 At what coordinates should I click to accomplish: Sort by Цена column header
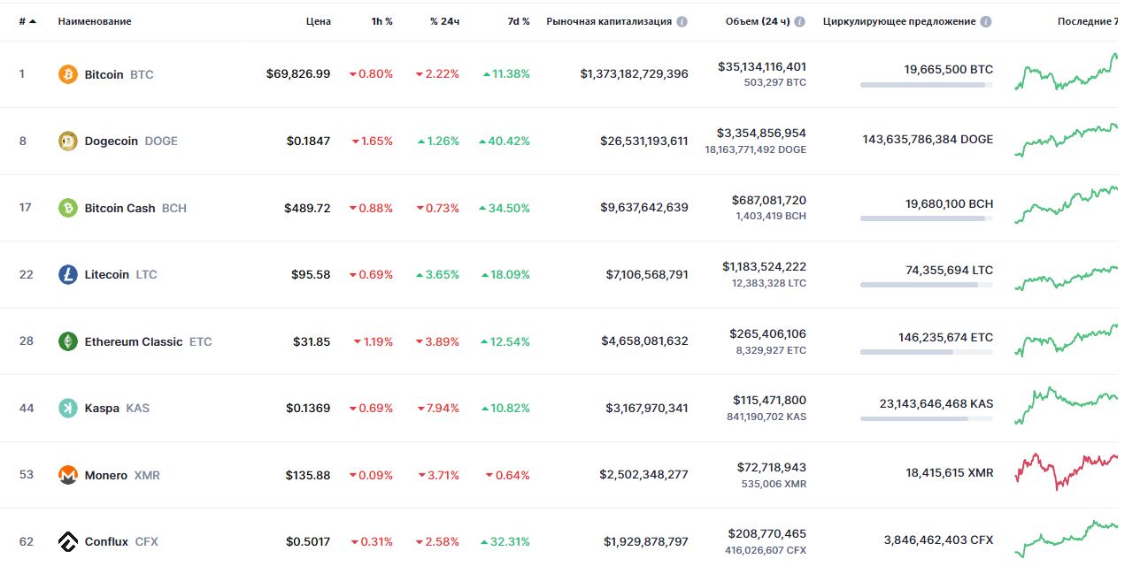[x=319, y=21]
